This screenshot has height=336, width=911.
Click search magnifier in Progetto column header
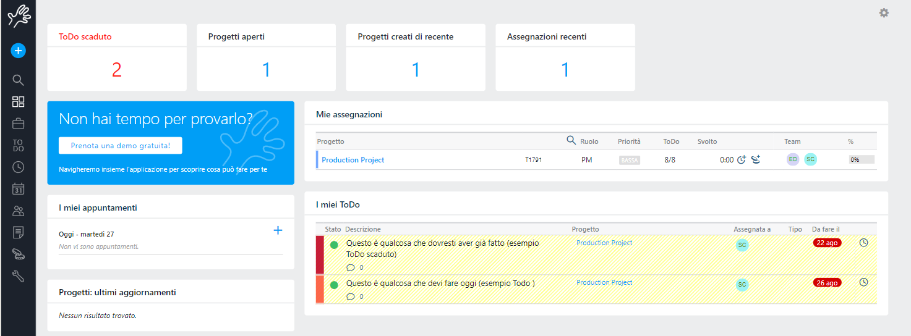(x=571, y=141)
